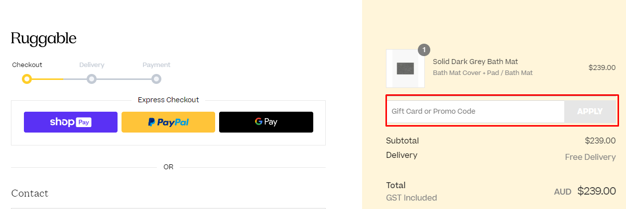Jump to the Payment step label

click(156, 65)
